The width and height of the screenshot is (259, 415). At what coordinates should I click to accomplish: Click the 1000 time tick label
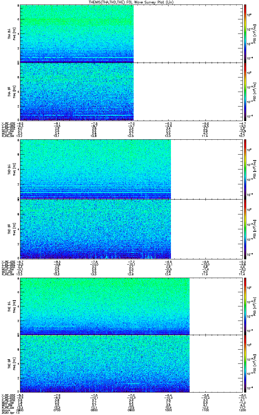[x=169, y=410]
